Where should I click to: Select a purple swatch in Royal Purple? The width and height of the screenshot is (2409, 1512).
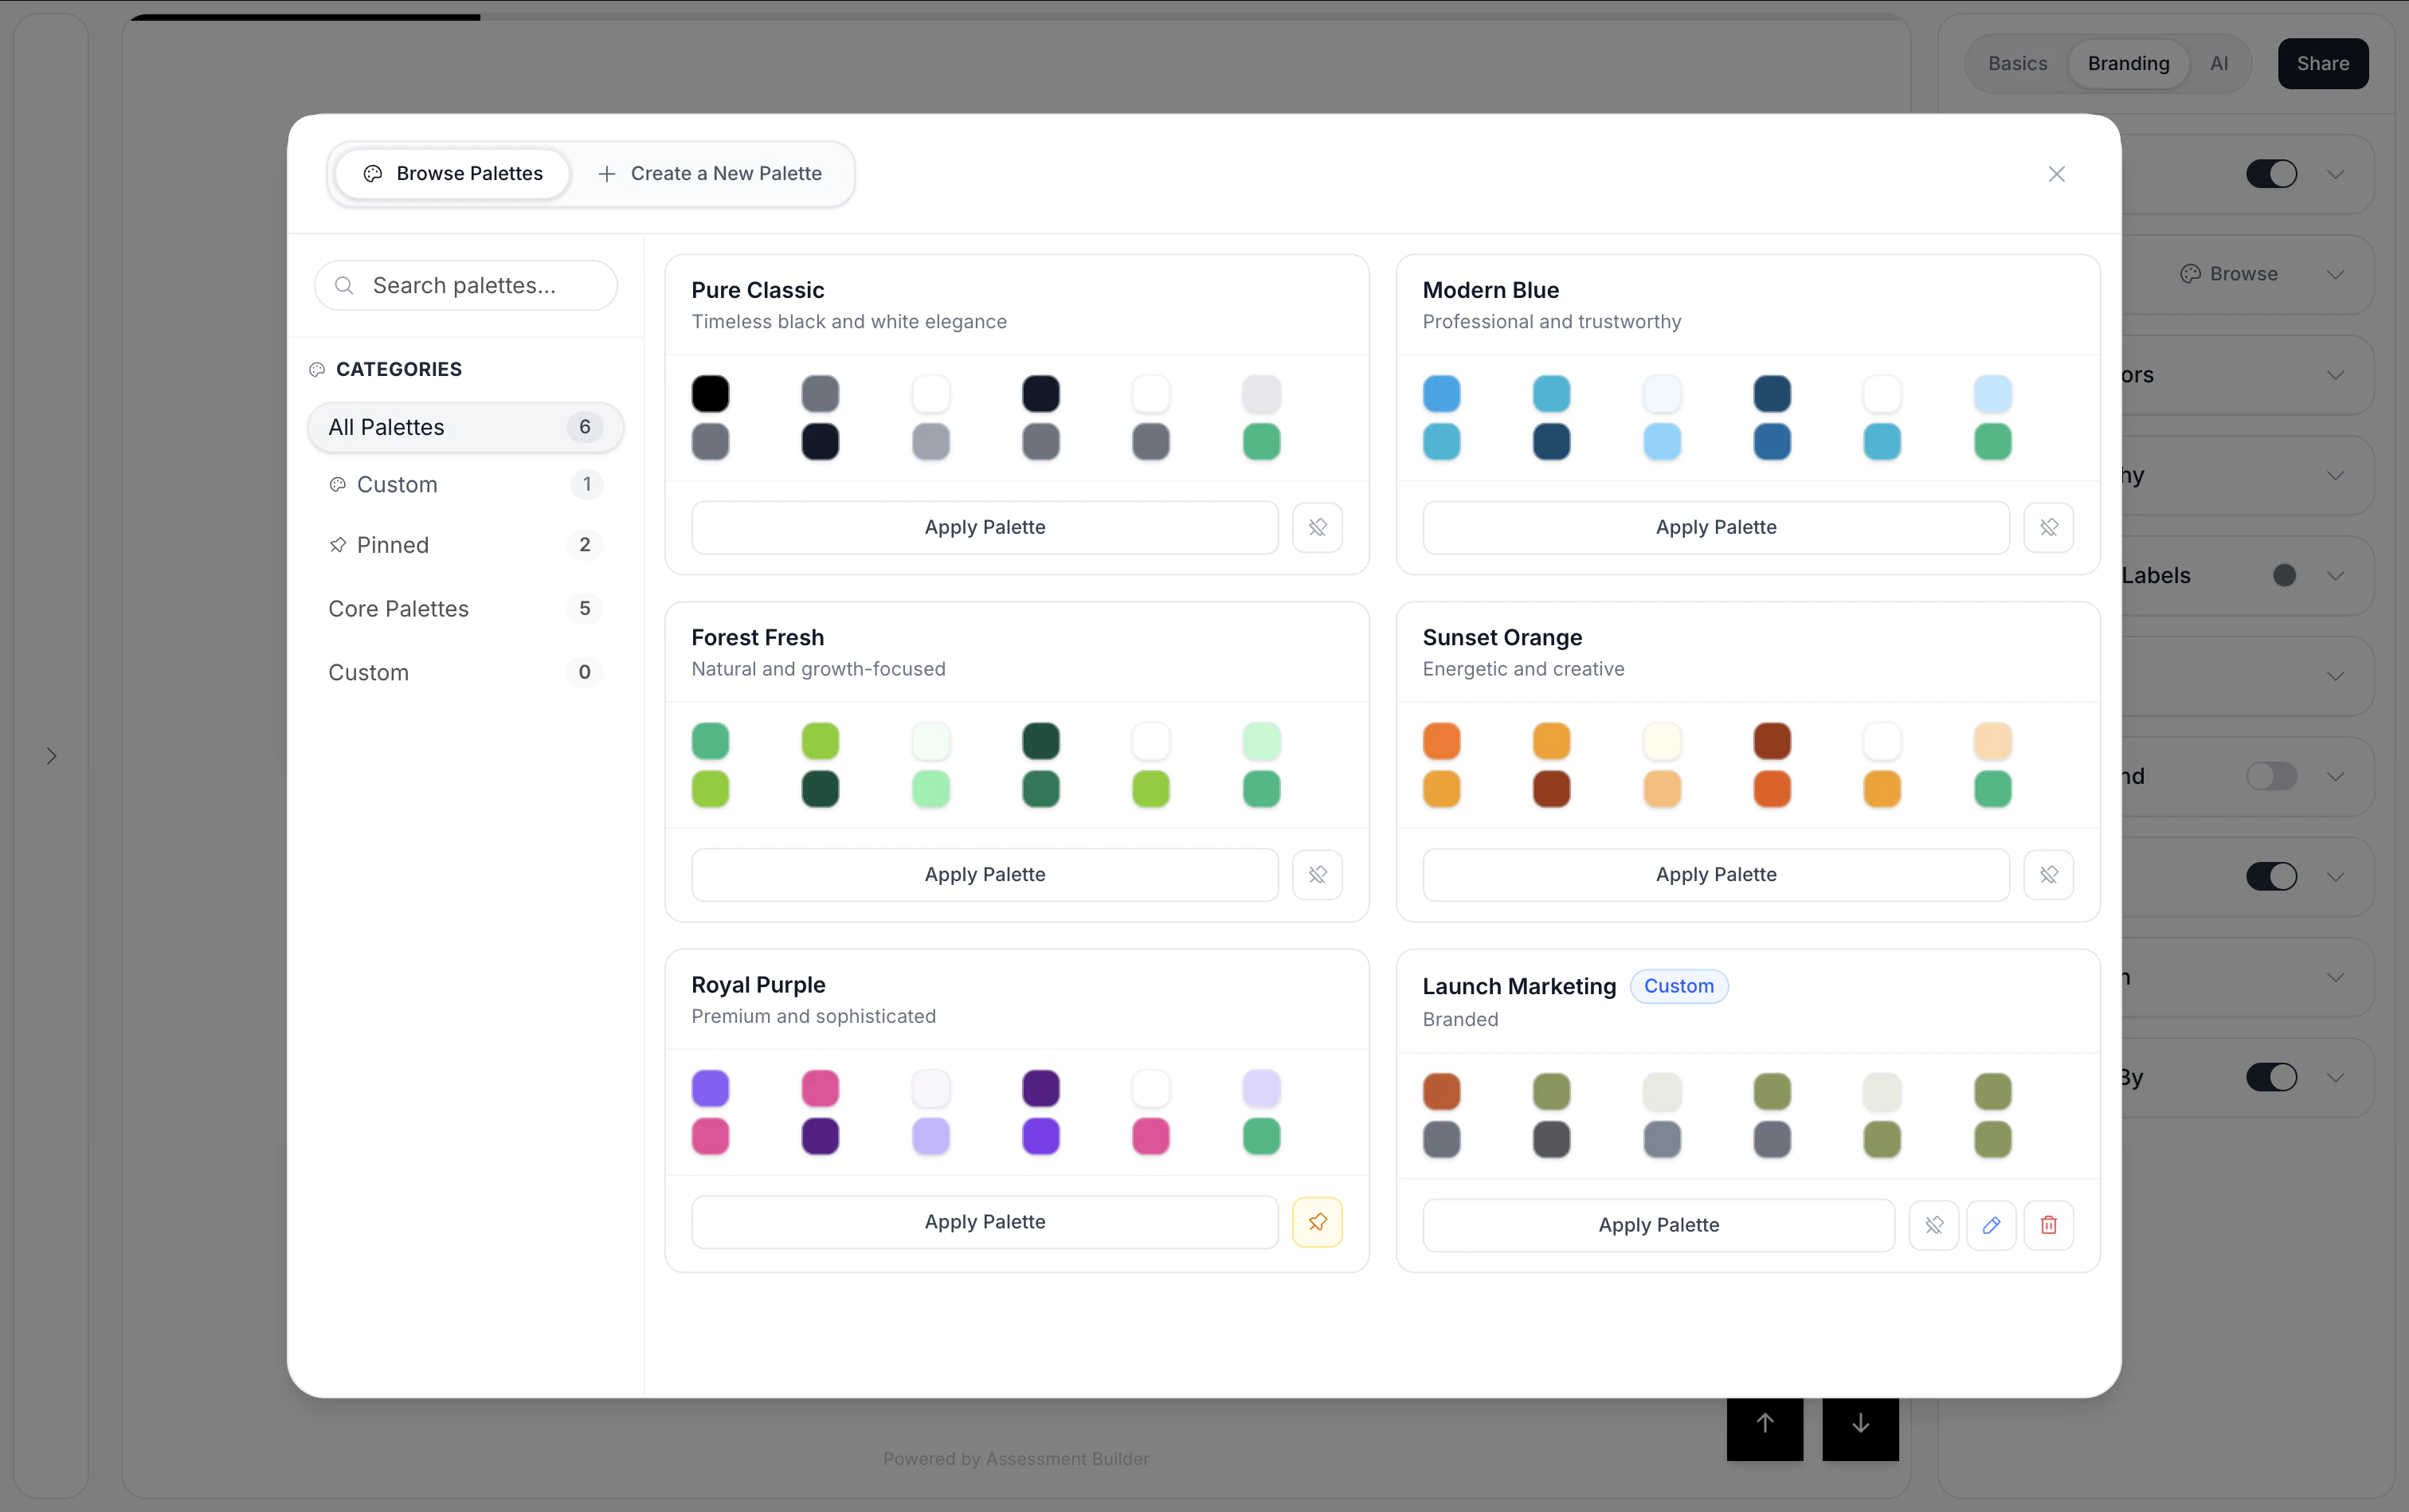[x=710, y=1089]
